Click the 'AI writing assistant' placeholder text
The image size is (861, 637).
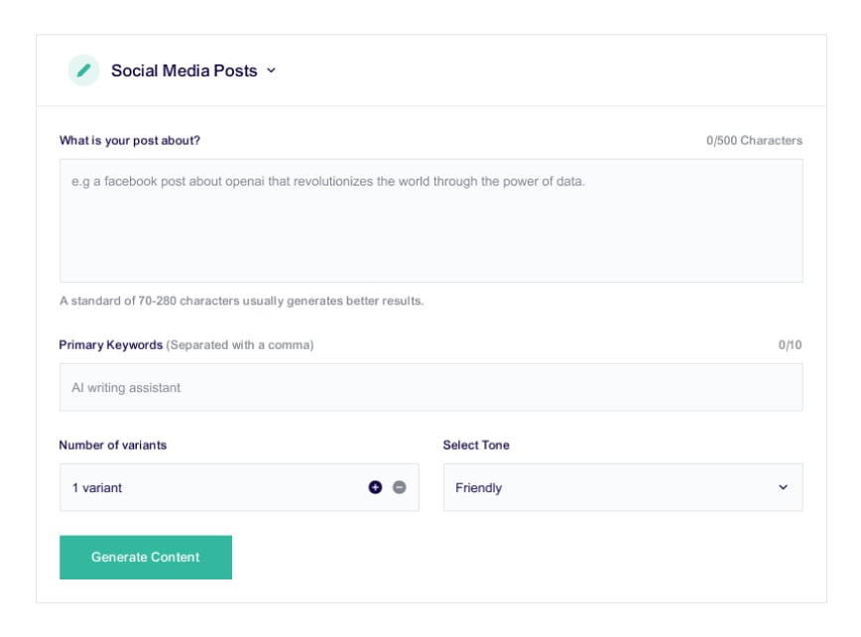pyautogui.click(x=126, y=388)
